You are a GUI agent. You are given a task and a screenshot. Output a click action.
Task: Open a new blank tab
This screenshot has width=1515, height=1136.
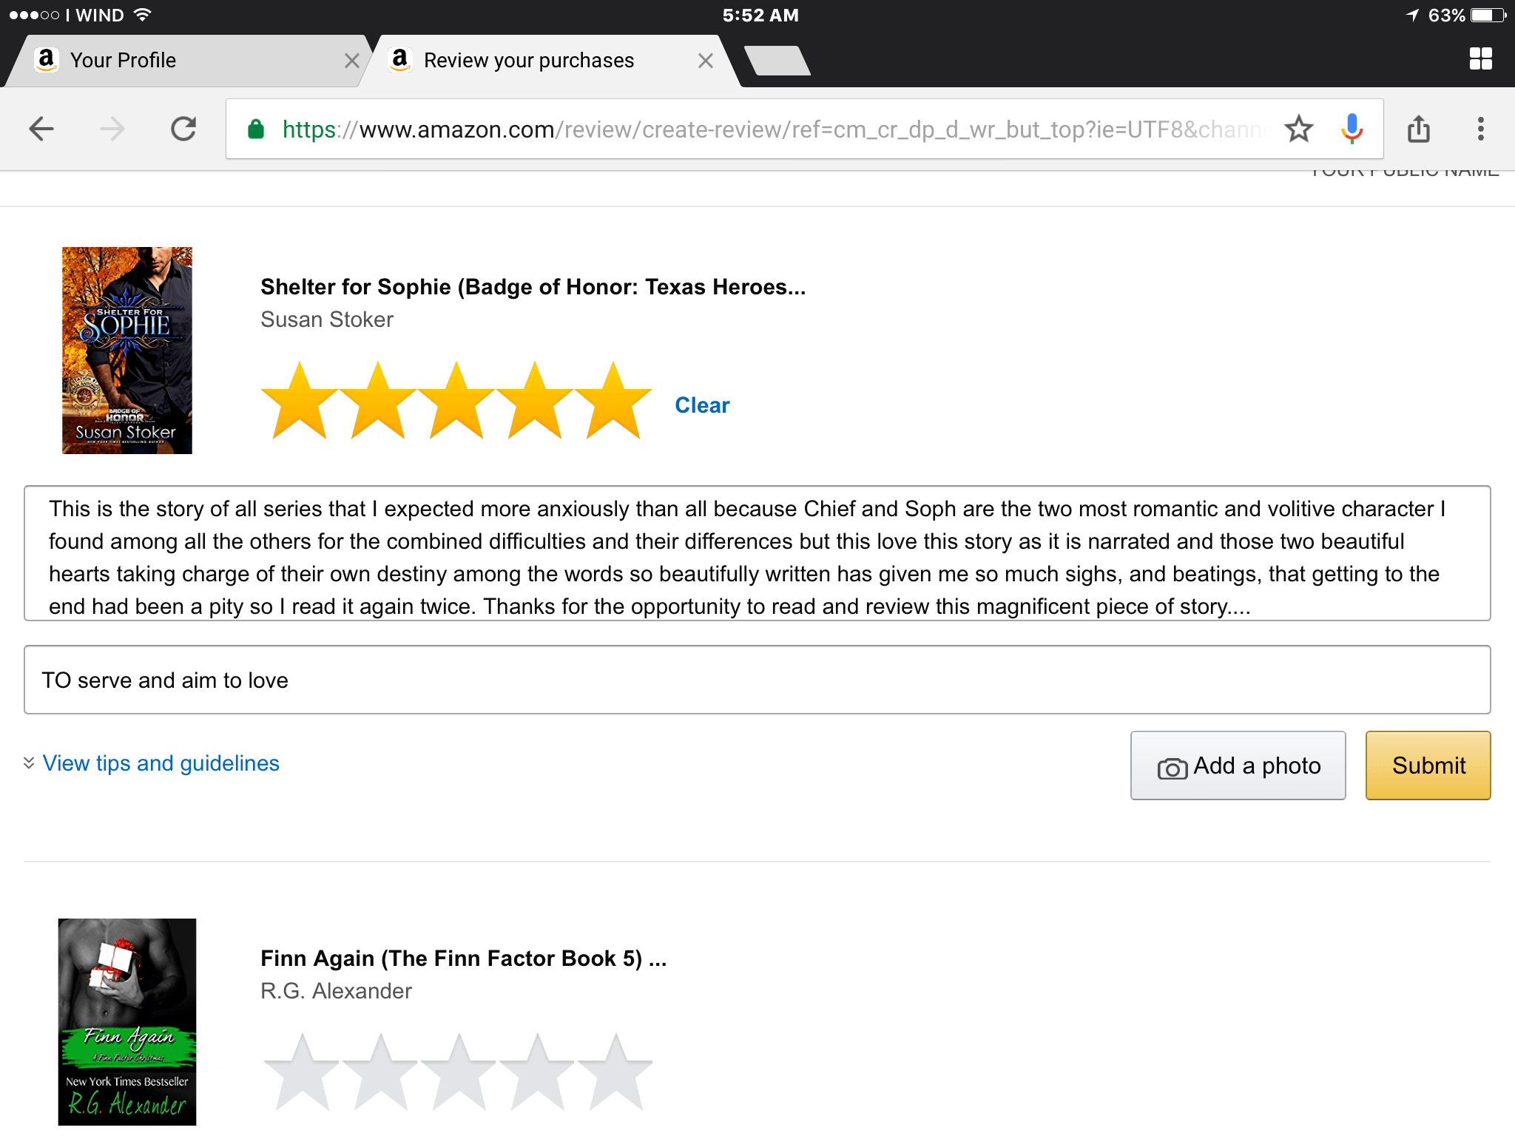pos(777,61)
